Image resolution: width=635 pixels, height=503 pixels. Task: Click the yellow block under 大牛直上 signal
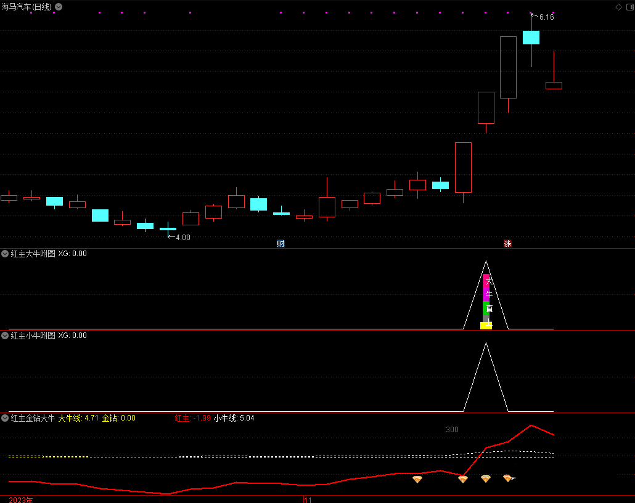click(x=486, y=326)
